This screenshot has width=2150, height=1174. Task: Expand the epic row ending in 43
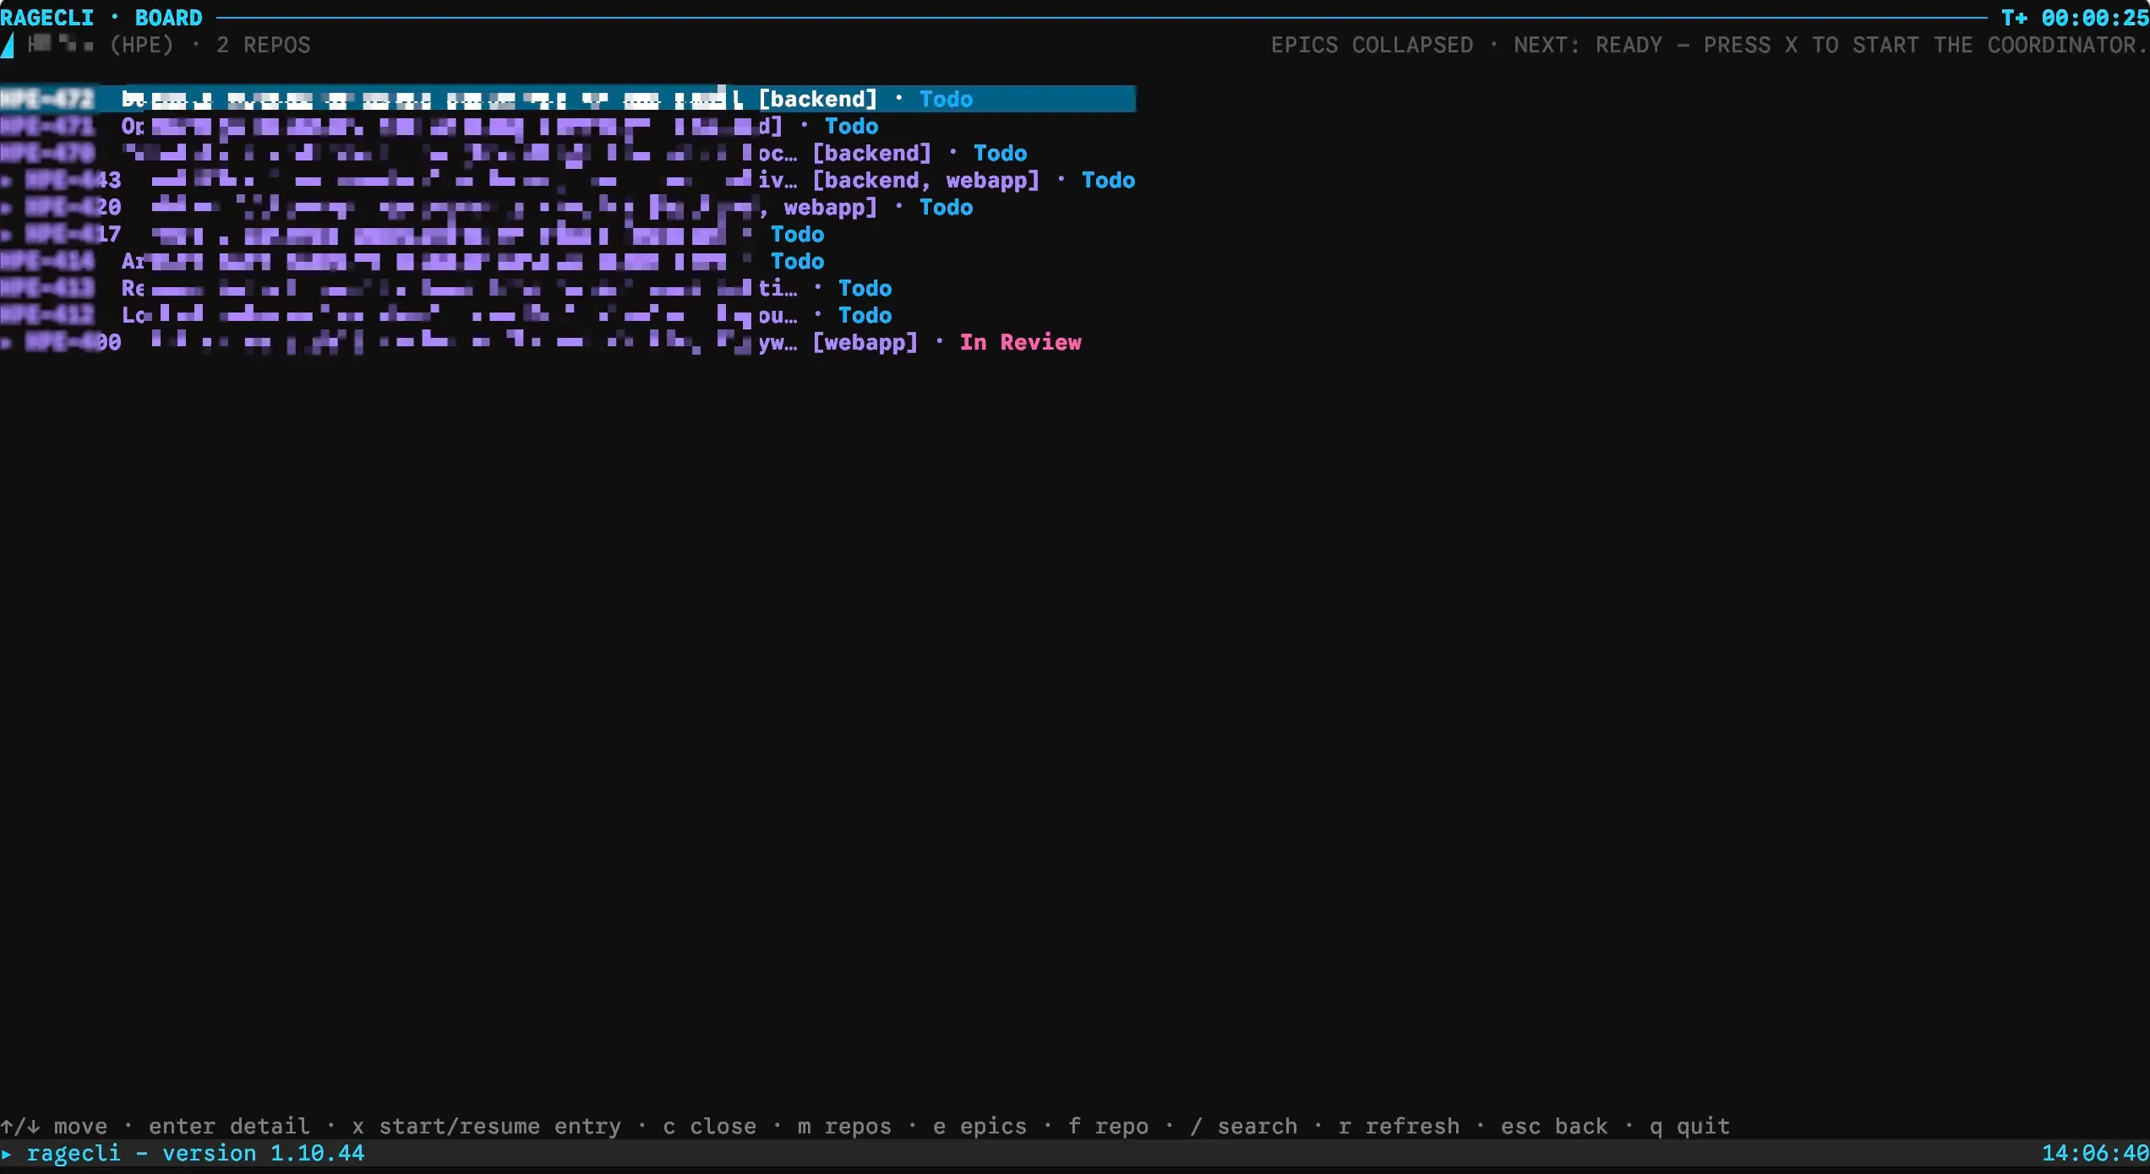(7, 181)
